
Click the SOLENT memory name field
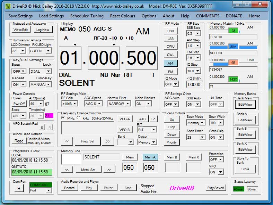[101, 157]
